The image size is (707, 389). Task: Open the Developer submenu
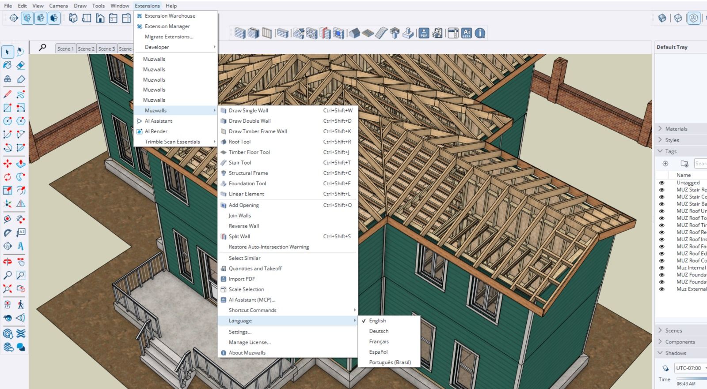coord(176,47)
